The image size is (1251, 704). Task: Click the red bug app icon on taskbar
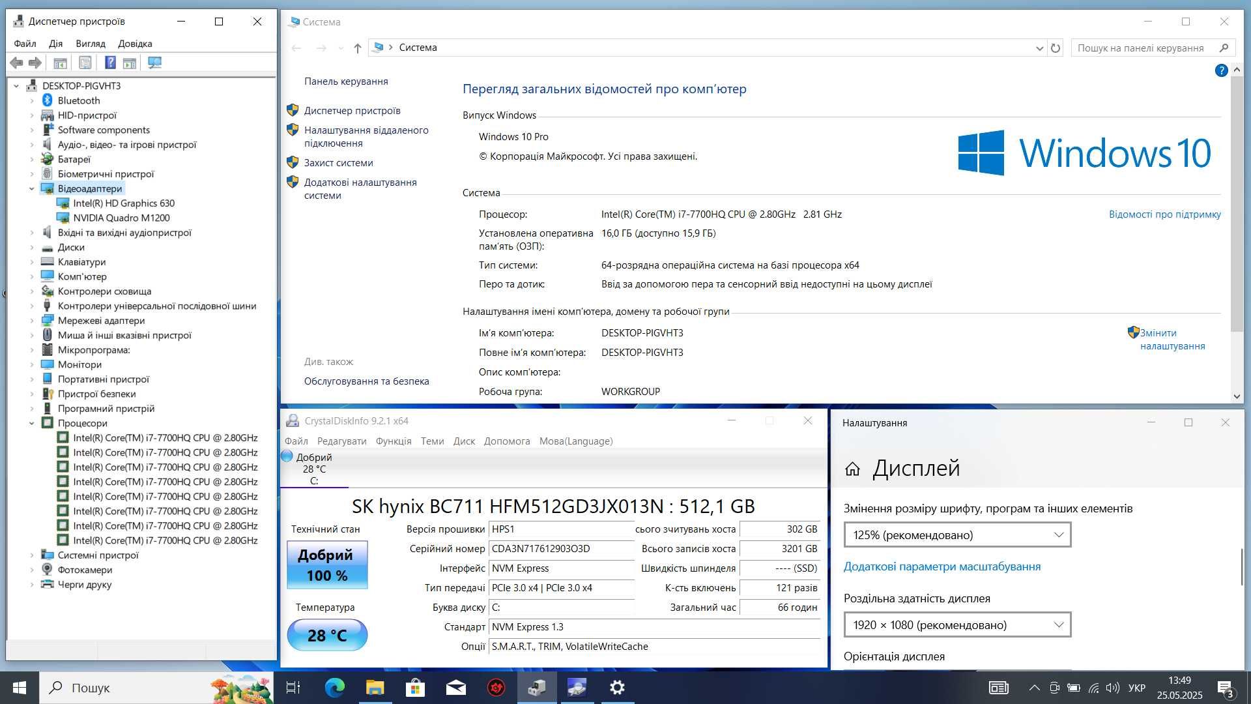(496, 688)
